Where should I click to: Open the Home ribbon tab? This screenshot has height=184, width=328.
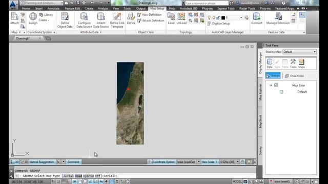pyautogui.click(x=26, y=9)
